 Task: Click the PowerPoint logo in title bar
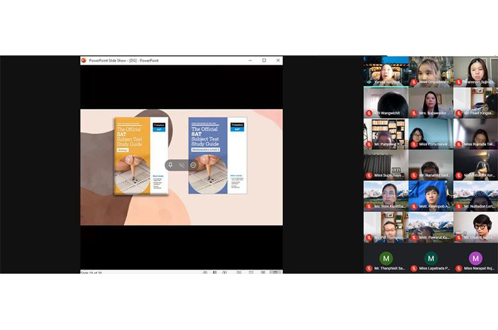click(x=84, y=60)
